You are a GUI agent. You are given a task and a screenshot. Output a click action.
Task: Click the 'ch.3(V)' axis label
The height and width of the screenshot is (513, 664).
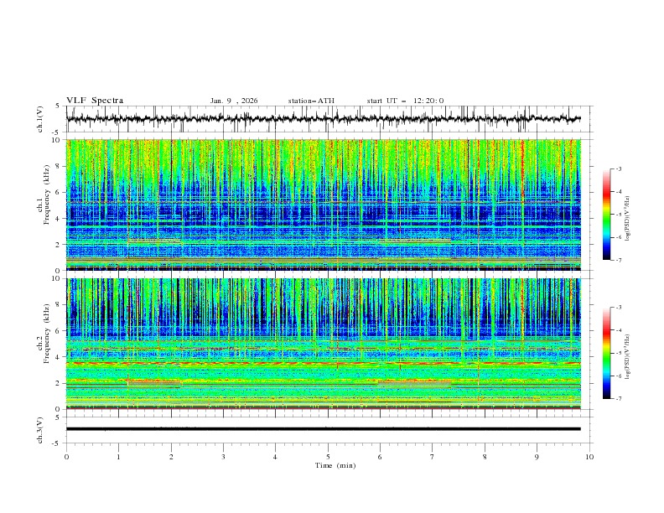coord(40,430)
